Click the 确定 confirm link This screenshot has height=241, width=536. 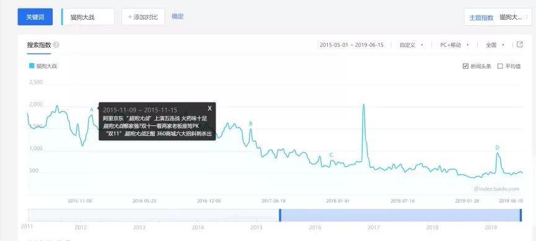[177, 16]
